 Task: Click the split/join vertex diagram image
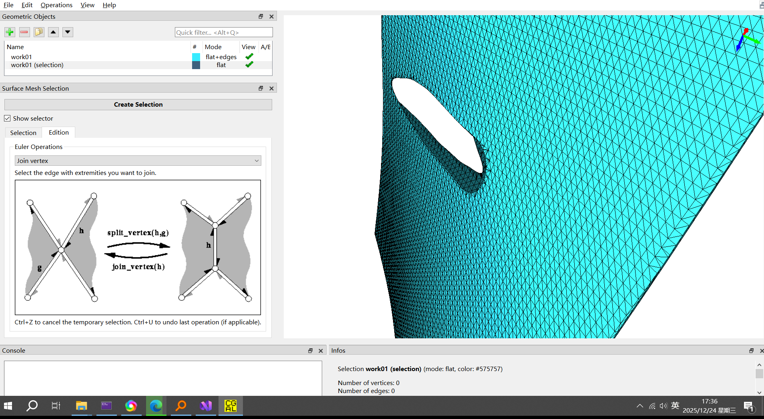tap(138, 247)
